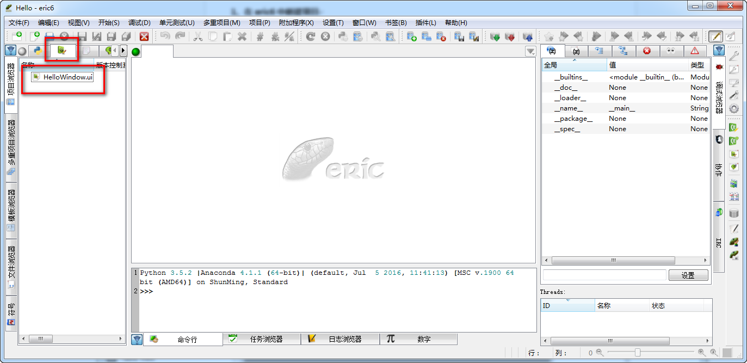Click the New Project toolbar icon
Image resolution: width=747 pixels, height=363 pixels.
point(17,36)
